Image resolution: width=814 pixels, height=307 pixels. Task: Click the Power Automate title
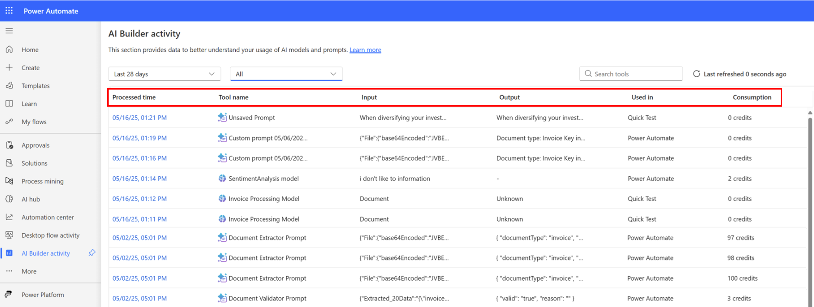click(x=51, y=11)
